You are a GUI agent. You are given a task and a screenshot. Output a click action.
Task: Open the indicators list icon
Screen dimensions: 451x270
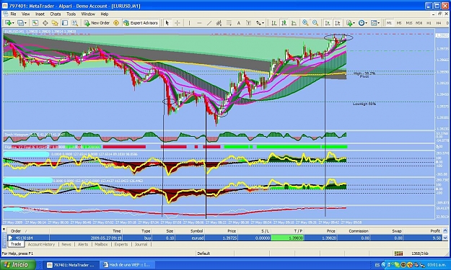click(x=349, y=23)
